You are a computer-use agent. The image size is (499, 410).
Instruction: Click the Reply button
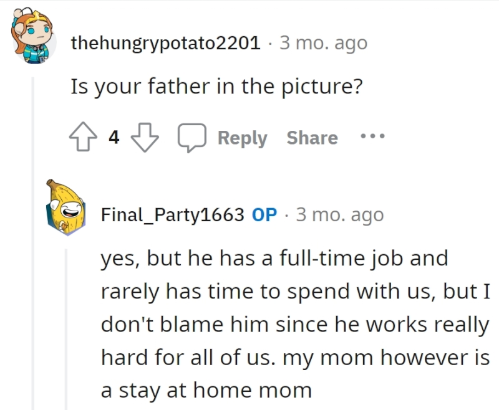(242, 138)
